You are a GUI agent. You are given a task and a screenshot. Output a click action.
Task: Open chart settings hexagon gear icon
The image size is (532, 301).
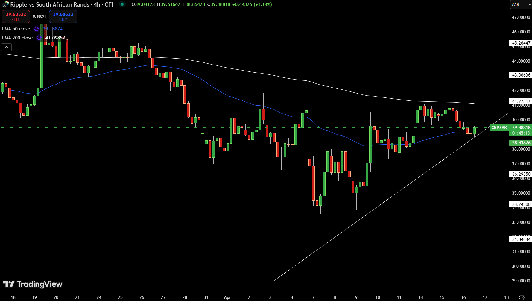[x=522, y=297]
